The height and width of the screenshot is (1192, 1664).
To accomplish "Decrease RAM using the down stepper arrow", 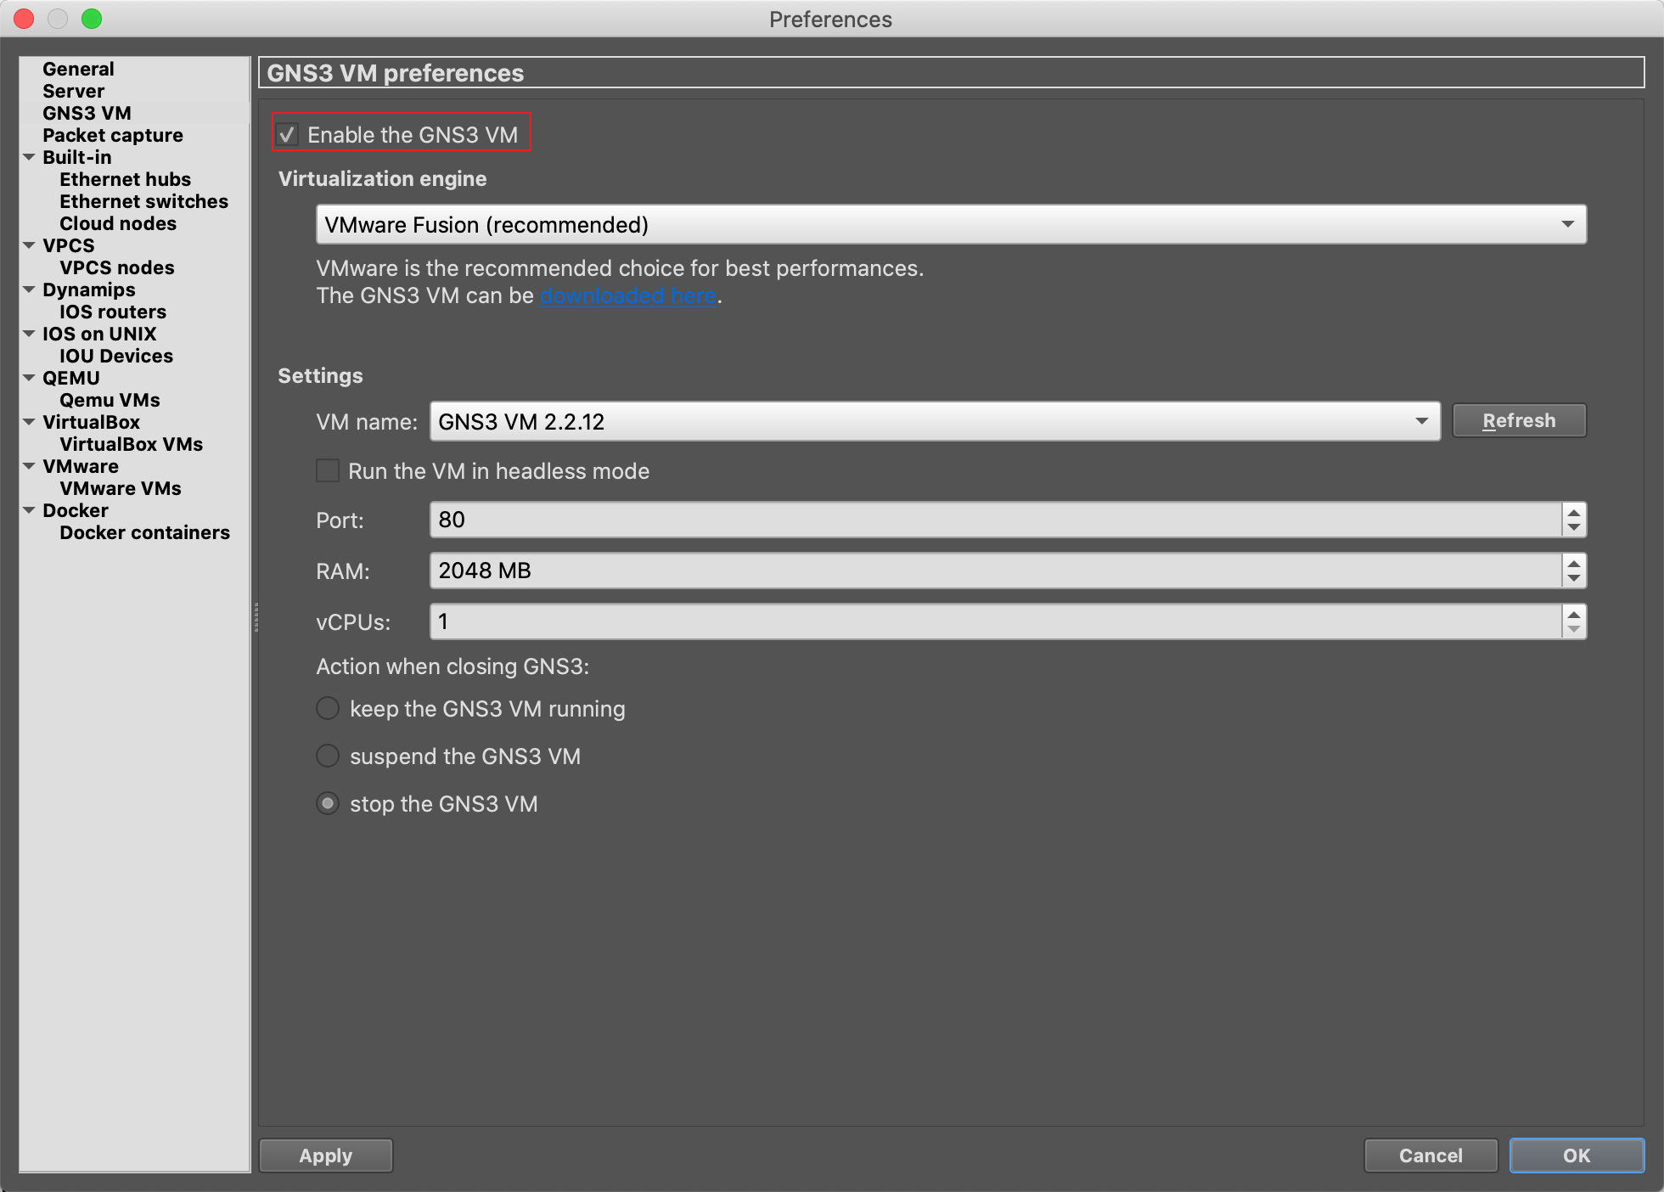I will coord(1573,579).
